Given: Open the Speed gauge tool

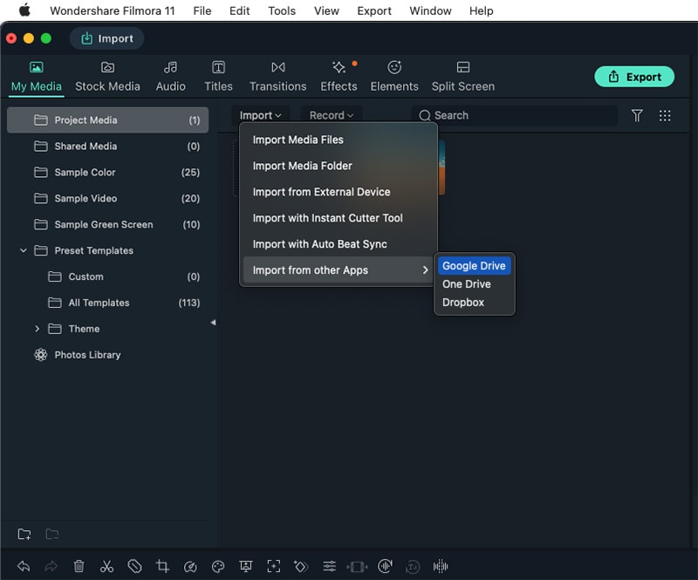Looking at the screenshot, I should point(190,567).
